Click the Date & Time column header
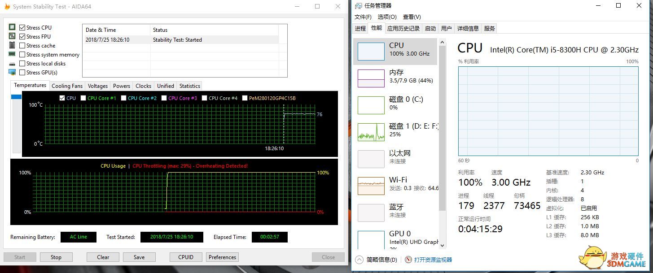The width and height of the screenshot is (653, 273). (116, 30)
